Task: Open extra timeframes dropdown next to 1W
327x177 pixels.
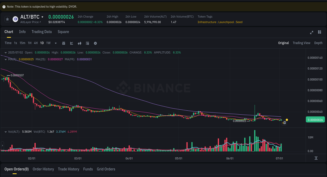Action: tap(55, 43)
